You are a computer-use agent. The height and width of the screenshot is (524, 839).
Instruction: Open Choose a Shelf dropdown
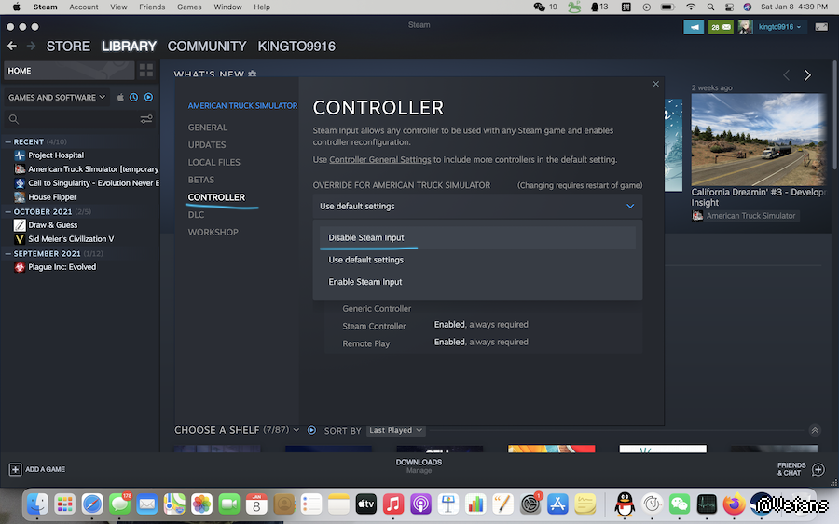pos(237,430)
